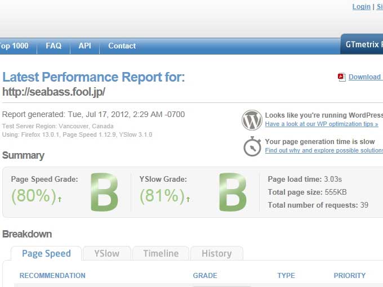383x287 pixels.
Task: Click the YSlow grade B letter
Action: pyautogui.click(x=233, y=192)
